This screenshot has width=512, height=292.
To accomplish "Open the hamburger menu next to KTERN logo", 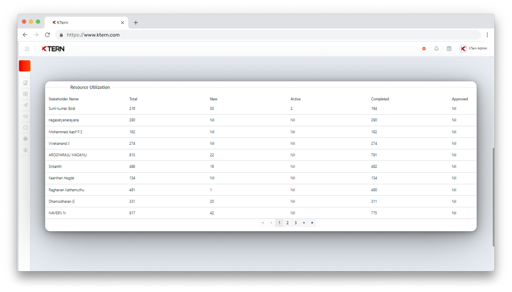I will 27,49.
